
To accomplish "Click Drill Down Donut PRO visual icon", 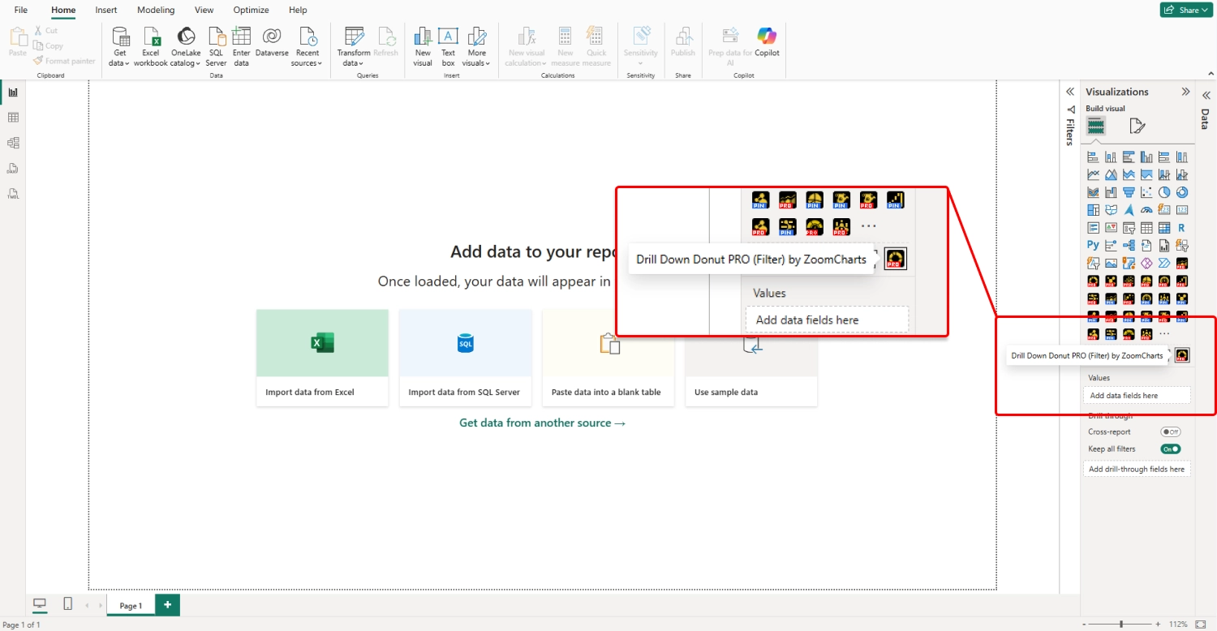I will (1182, 355).
